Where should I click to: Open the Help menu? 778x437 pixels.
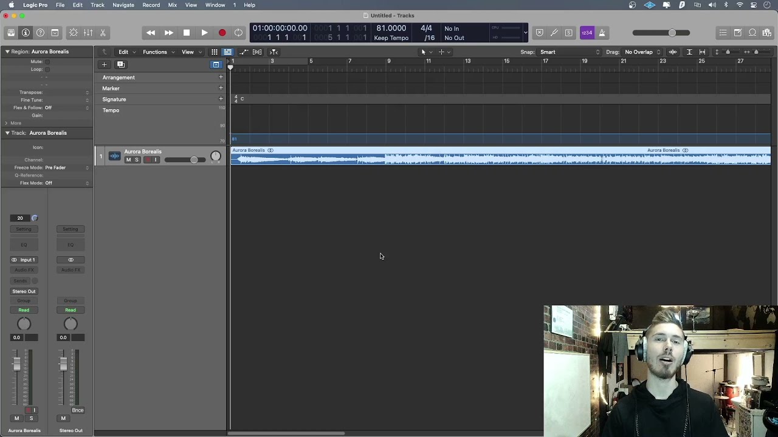[x=249, y=5]
